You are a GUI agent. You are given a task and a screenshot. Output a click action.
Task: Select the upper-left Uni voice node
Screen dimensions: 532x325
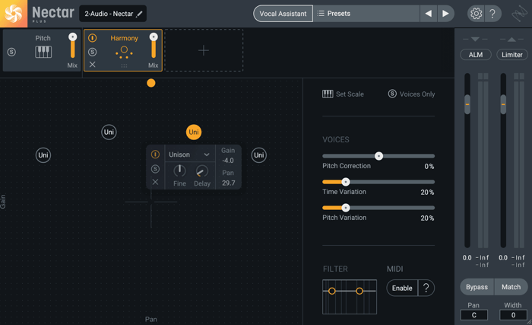pos(109,132)
